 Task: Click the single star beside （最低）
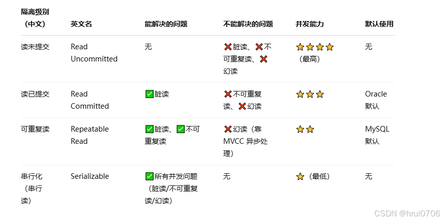(x=300, y=176)
